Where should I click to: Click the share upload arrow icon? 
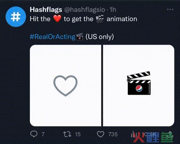pyautogui.click(x=170, y=134)
